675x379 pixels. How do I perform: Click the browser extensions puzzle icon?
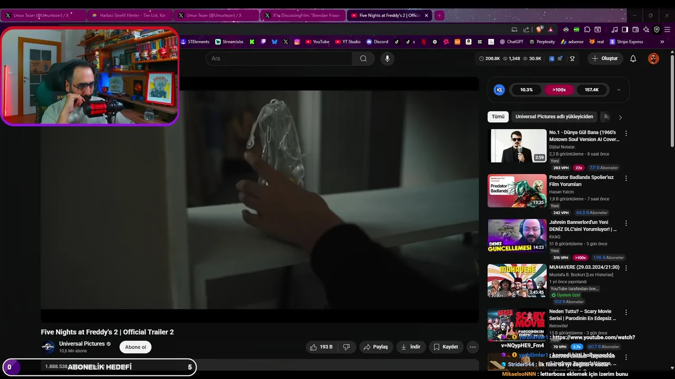[587, 29]
